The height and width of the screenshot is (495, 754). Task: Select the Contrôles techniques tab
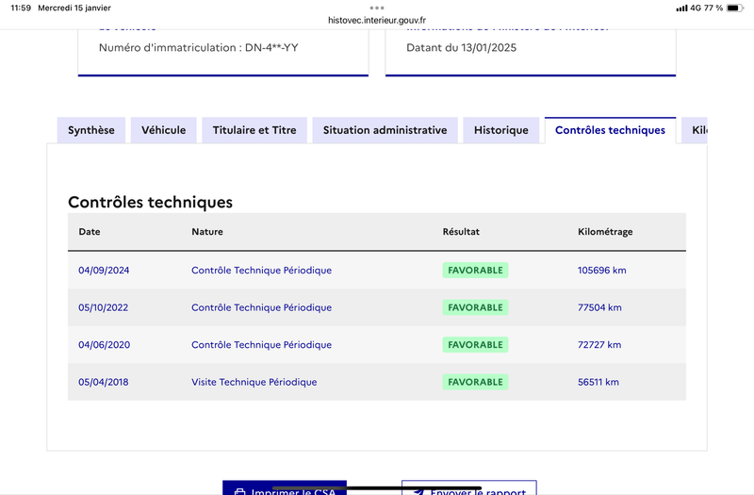(610, 130)
